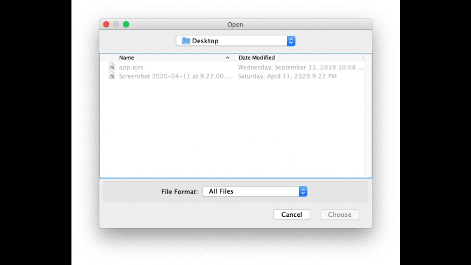
Task: Select the app.icns file name
Action: point(131,67)
